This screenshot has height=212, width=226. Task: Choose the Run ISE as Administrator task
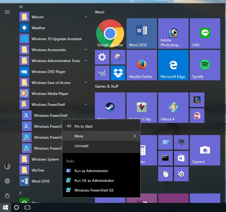point(101,181)
